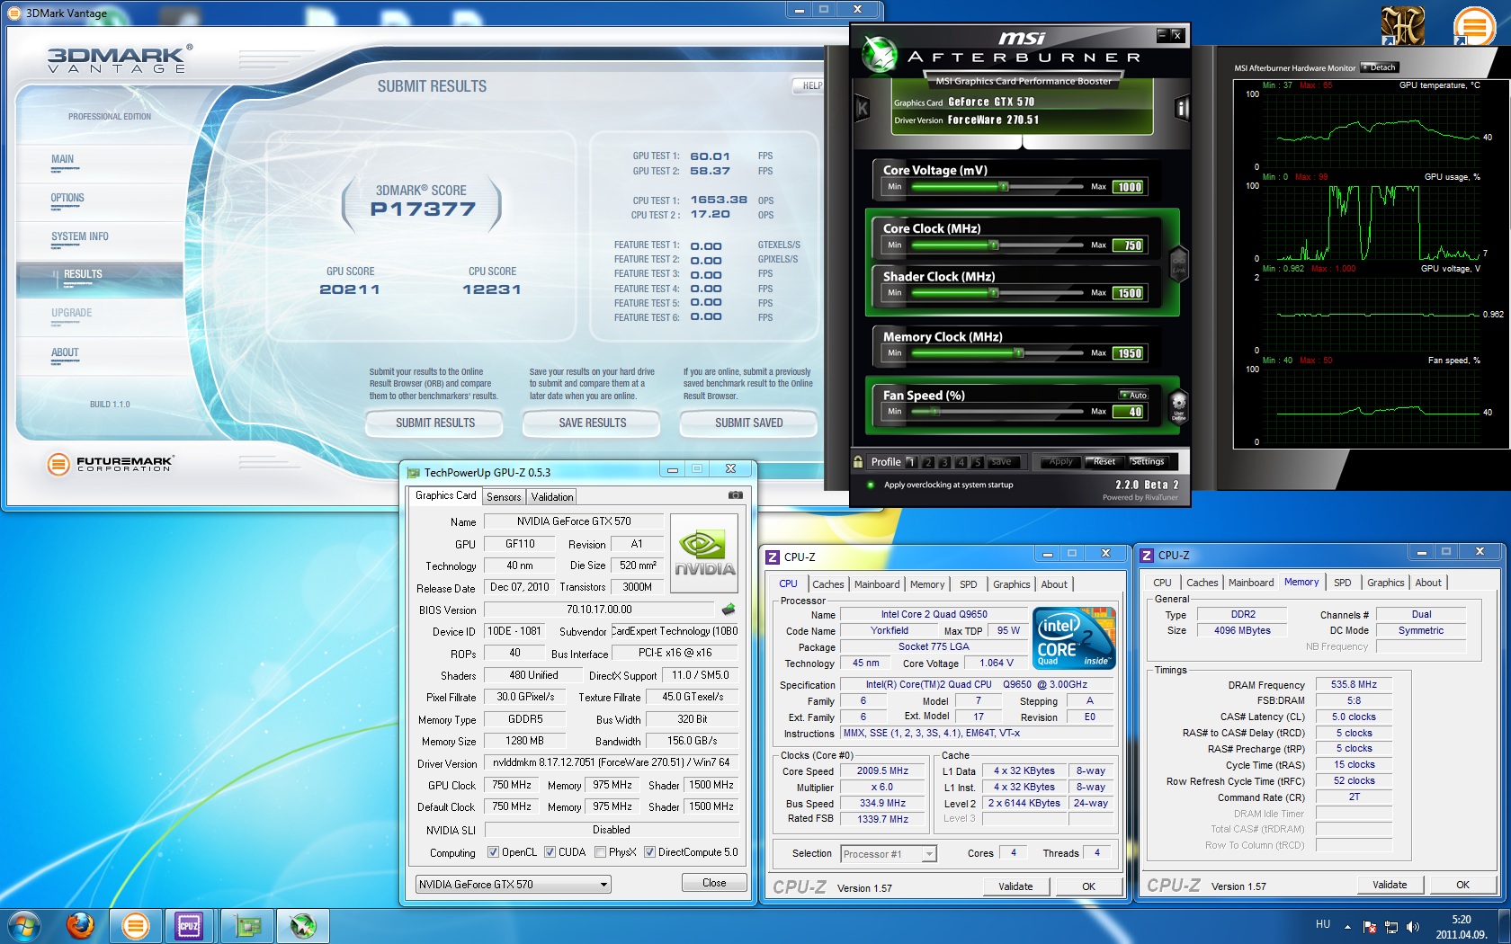
Task: Switch to MSI Afterburner taskbar button
Action: pyautogui.click(x=302, y=925)
